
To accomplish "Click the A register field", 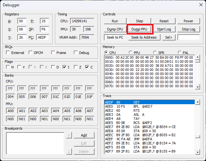I will tap(22, 21).
